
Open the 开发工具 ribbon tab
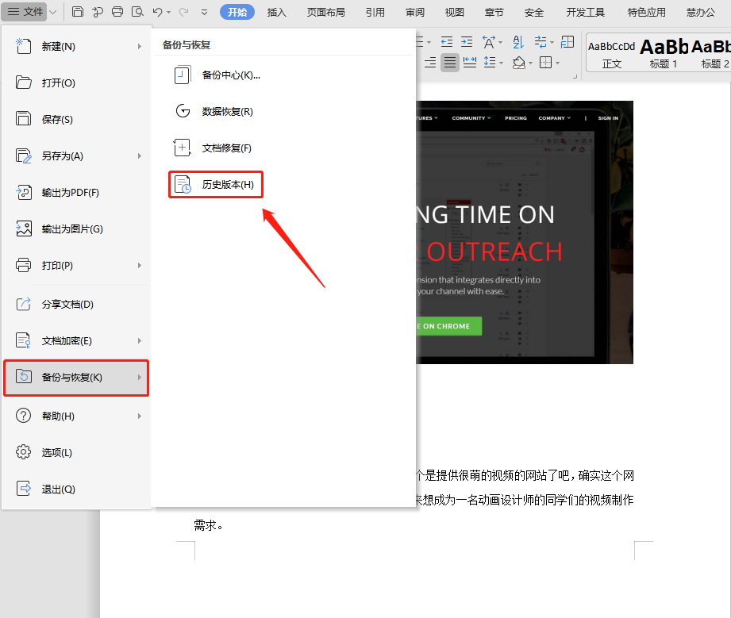coord(586,12)
